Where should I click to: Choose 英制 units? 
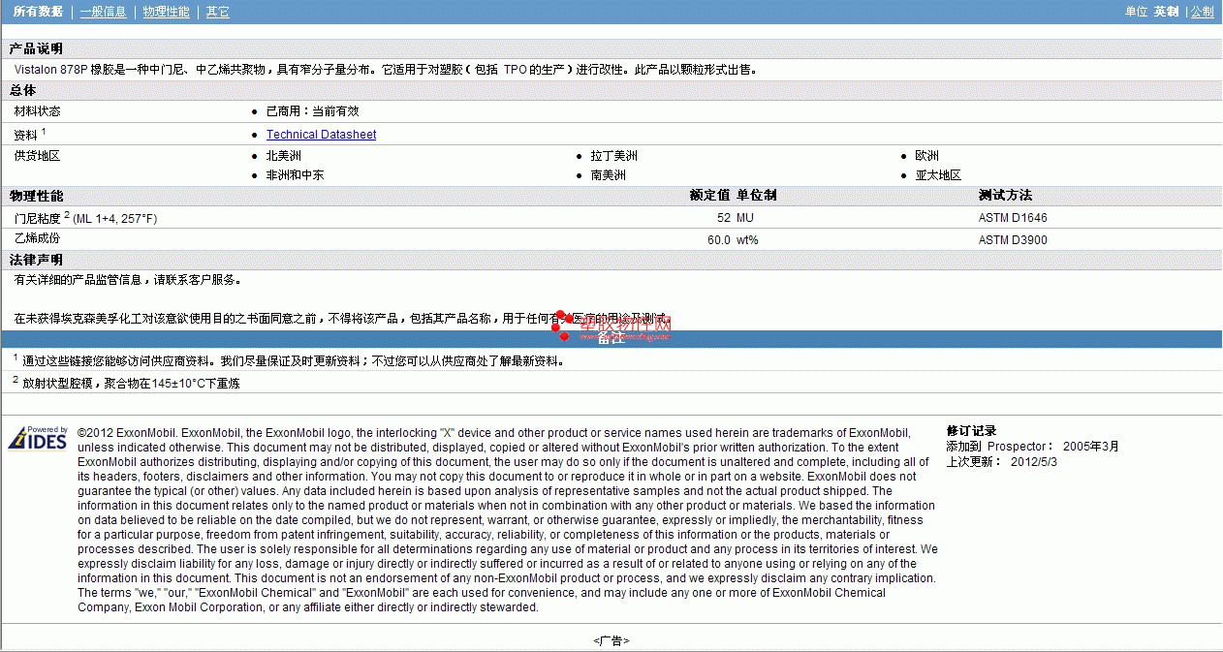(x=1166, y=12)
